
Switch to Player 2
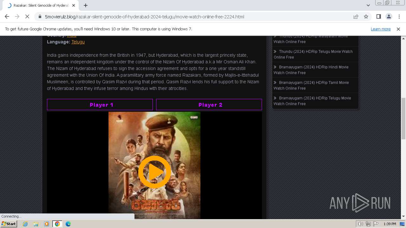(x=209, y=104)
